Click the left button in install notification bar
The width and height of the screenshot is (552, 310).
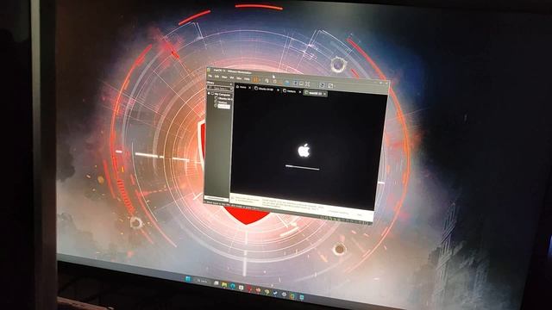339,212
